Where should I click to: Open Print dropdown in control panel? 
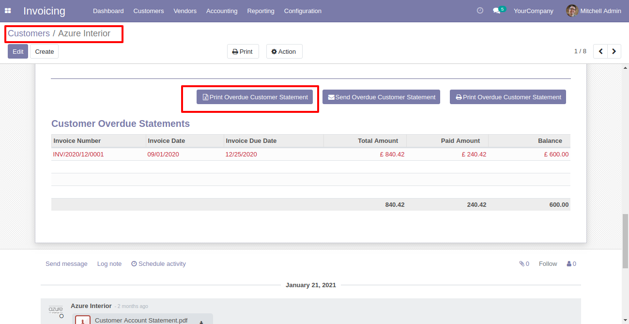[x=243, y=51]
